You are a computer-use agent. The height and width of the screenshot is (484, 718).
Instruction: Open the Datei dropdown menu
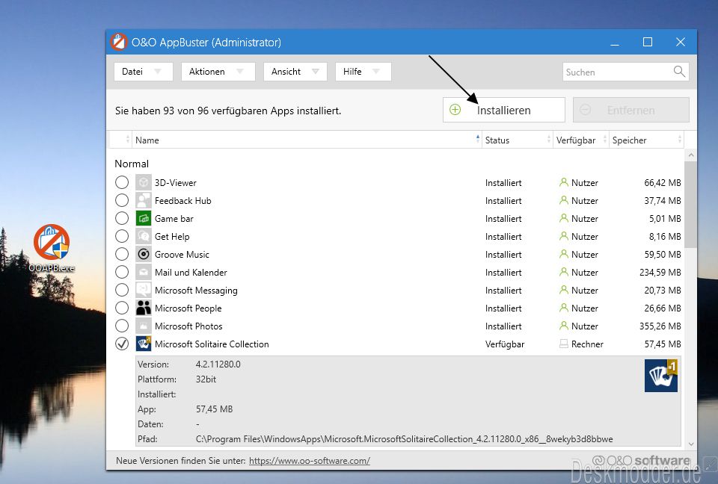(144, 72)
